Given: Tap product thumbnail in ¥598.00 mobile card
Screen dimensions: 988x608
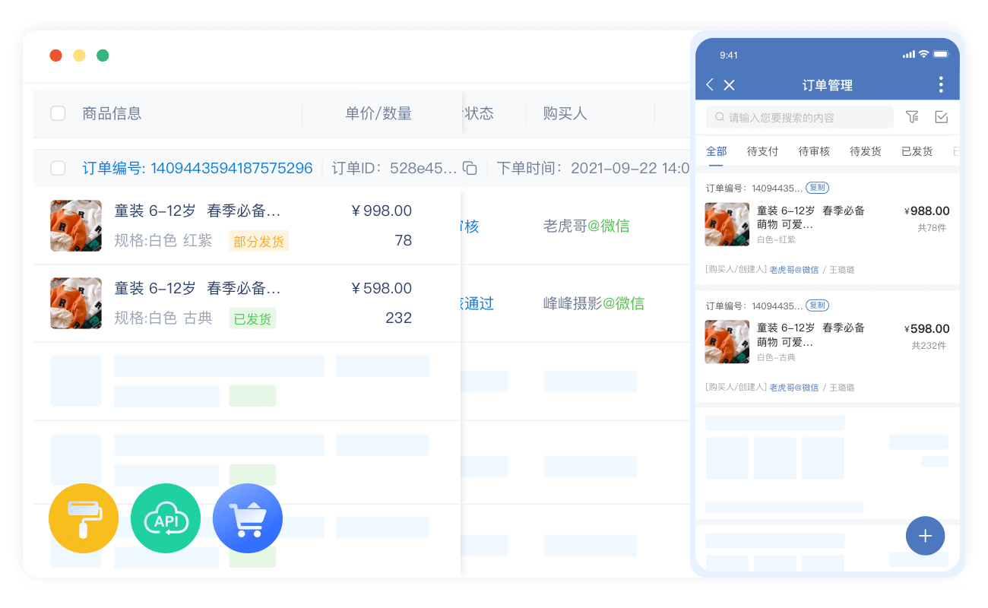Looking at the screenshot, I should point(727,342).
